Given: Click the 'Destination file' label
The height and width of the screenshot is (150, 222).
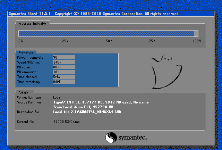Looking at the screenshot, I should [28, 112].
